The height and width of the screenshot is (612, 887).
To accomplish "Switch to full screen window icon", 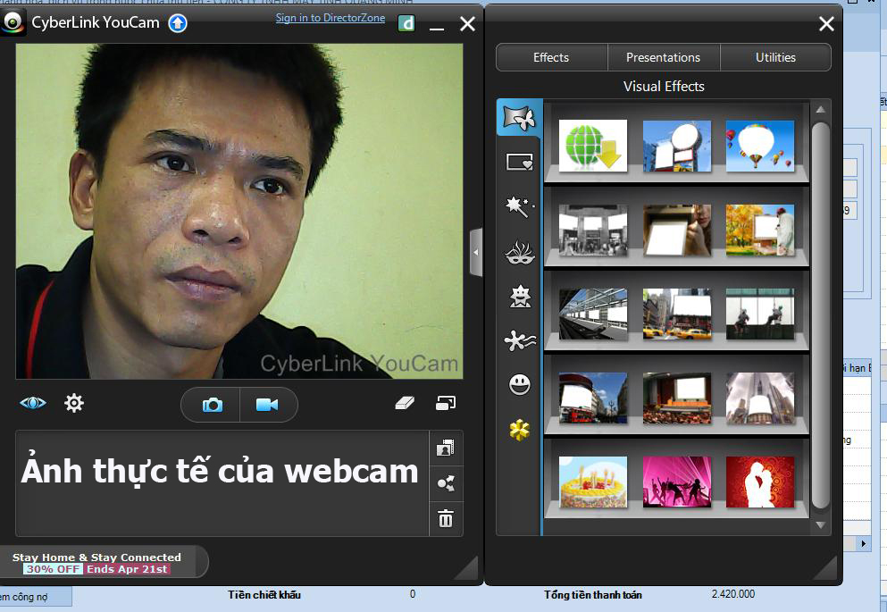I will [x=446, y=403].
